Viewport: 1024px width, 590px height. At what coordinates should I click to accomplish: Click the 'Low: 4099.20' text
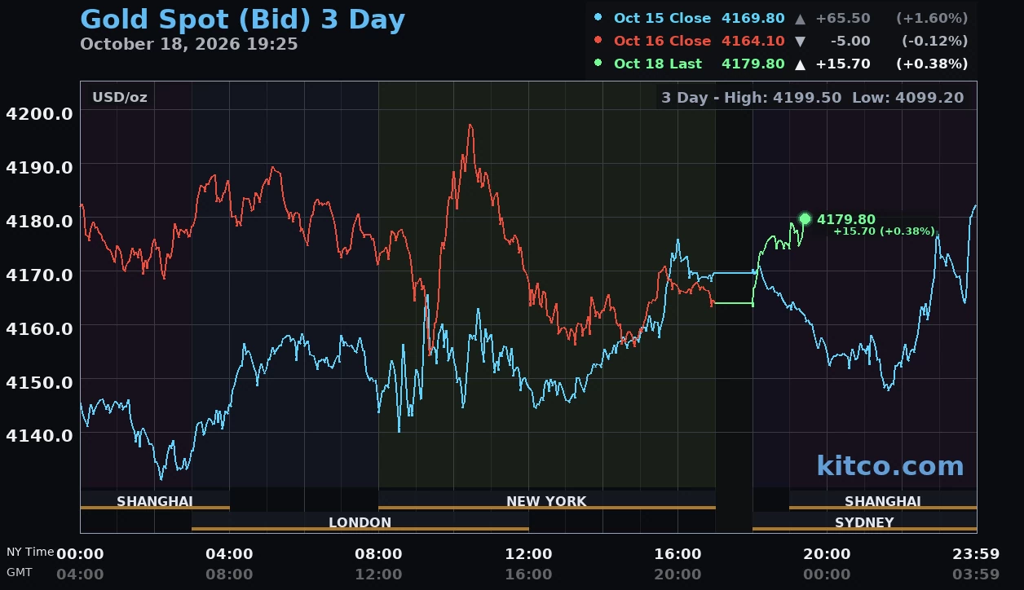907,98
